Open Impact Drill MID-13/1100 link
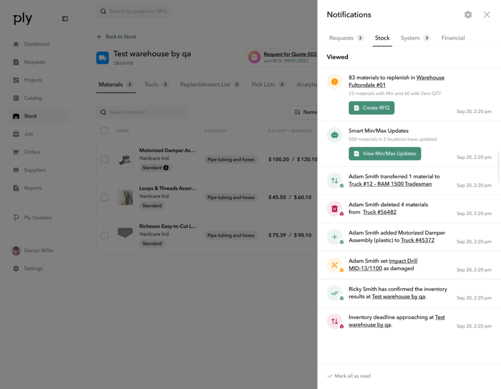 (x=383, y=265)
